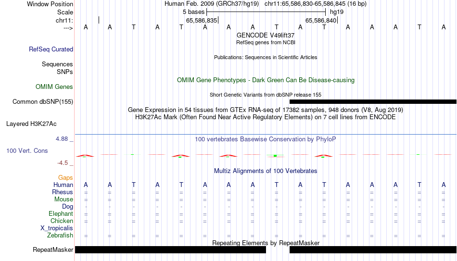457x261 pixels.
Task: Click the SNPs track label
Action: click(x=65, y=72)
